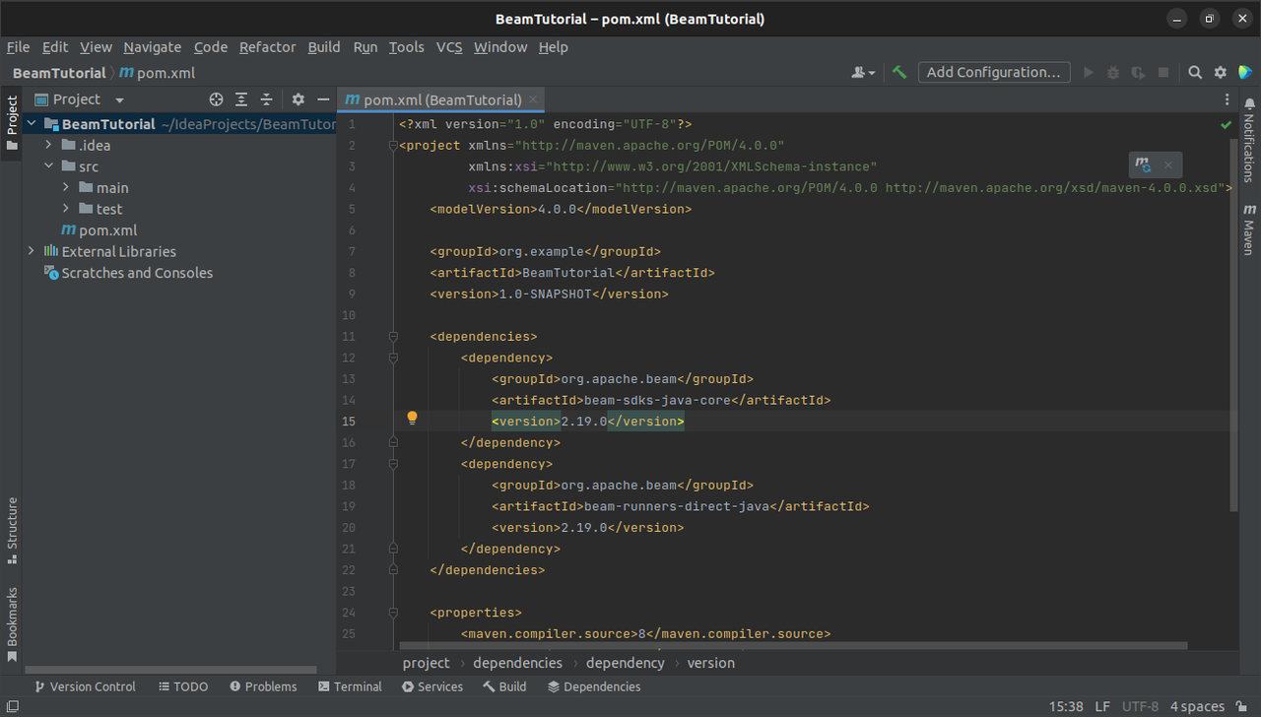Close the pom.xml editor tab
The width and height of the screenshot is (1261, 717).
pos(533,99)
